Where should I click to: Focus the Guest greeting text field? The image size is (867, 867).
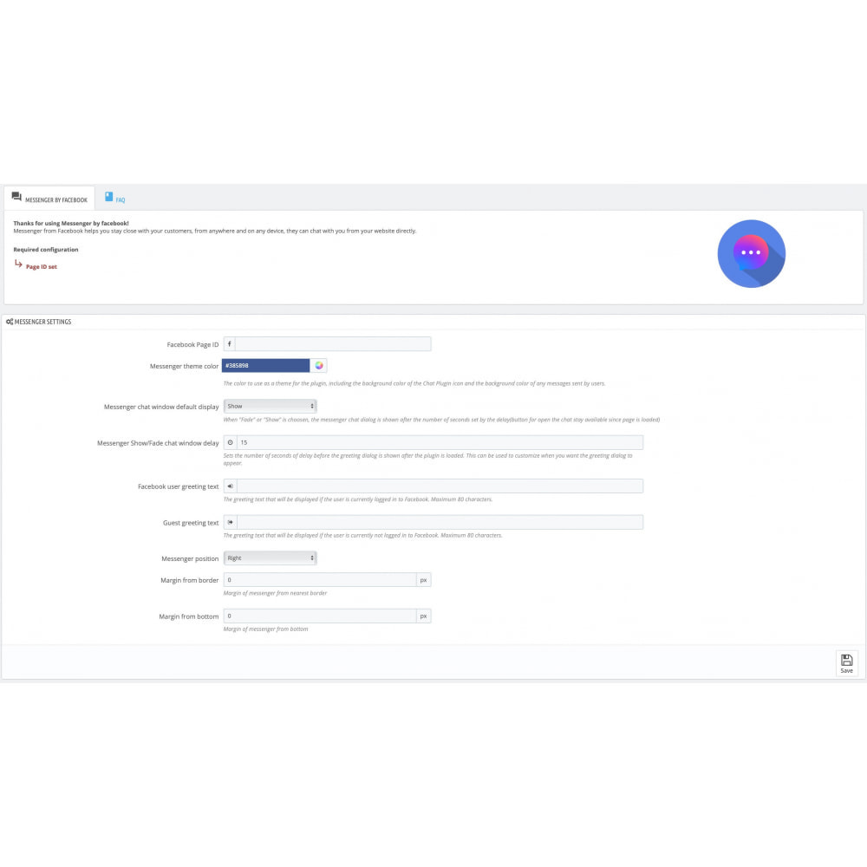tap(440, 523)
